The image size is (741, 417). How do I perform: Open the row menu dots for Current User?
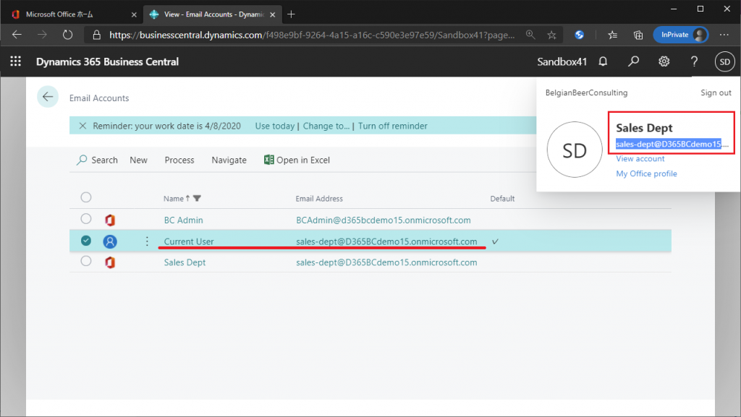tap(147, 241)
